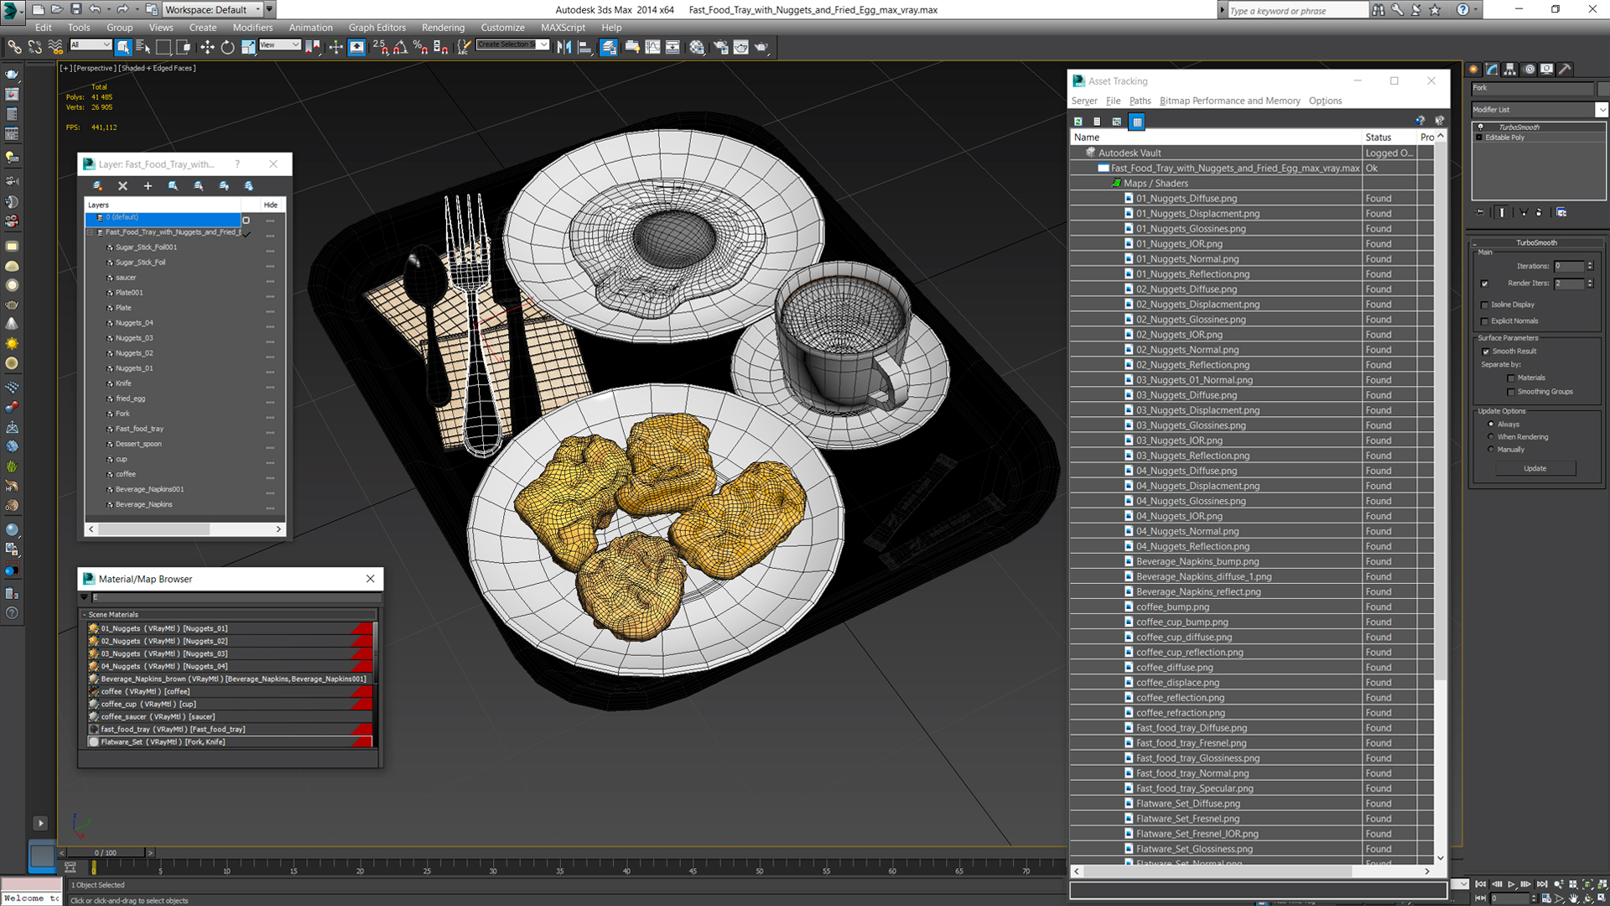Screen dimensions: 1610x906
Task: Click the delete layer X icon
Action: (123, 186)
